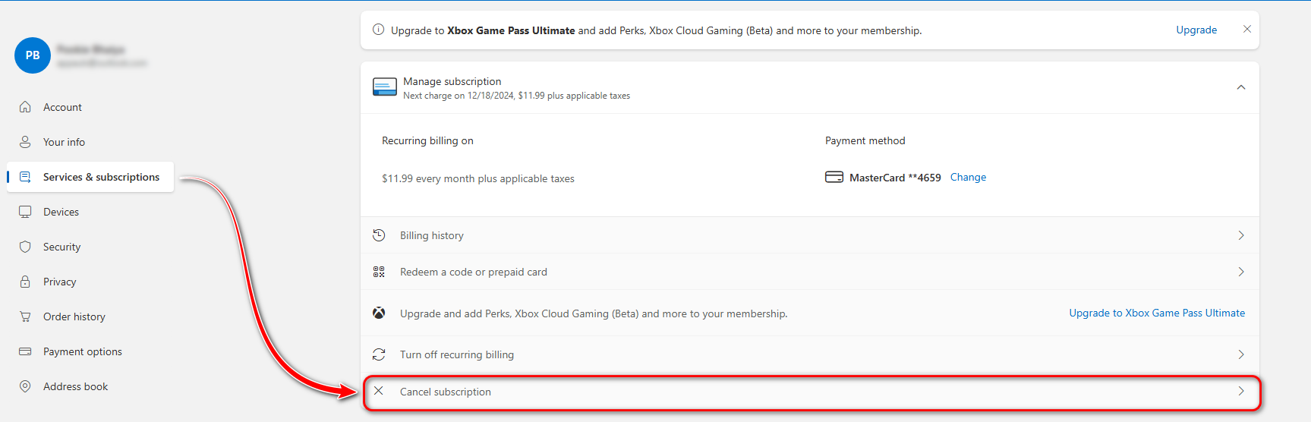This screenshot has width=1311, height=422.
Task: Click the Xbox logo icon
Action: [379, 313]
